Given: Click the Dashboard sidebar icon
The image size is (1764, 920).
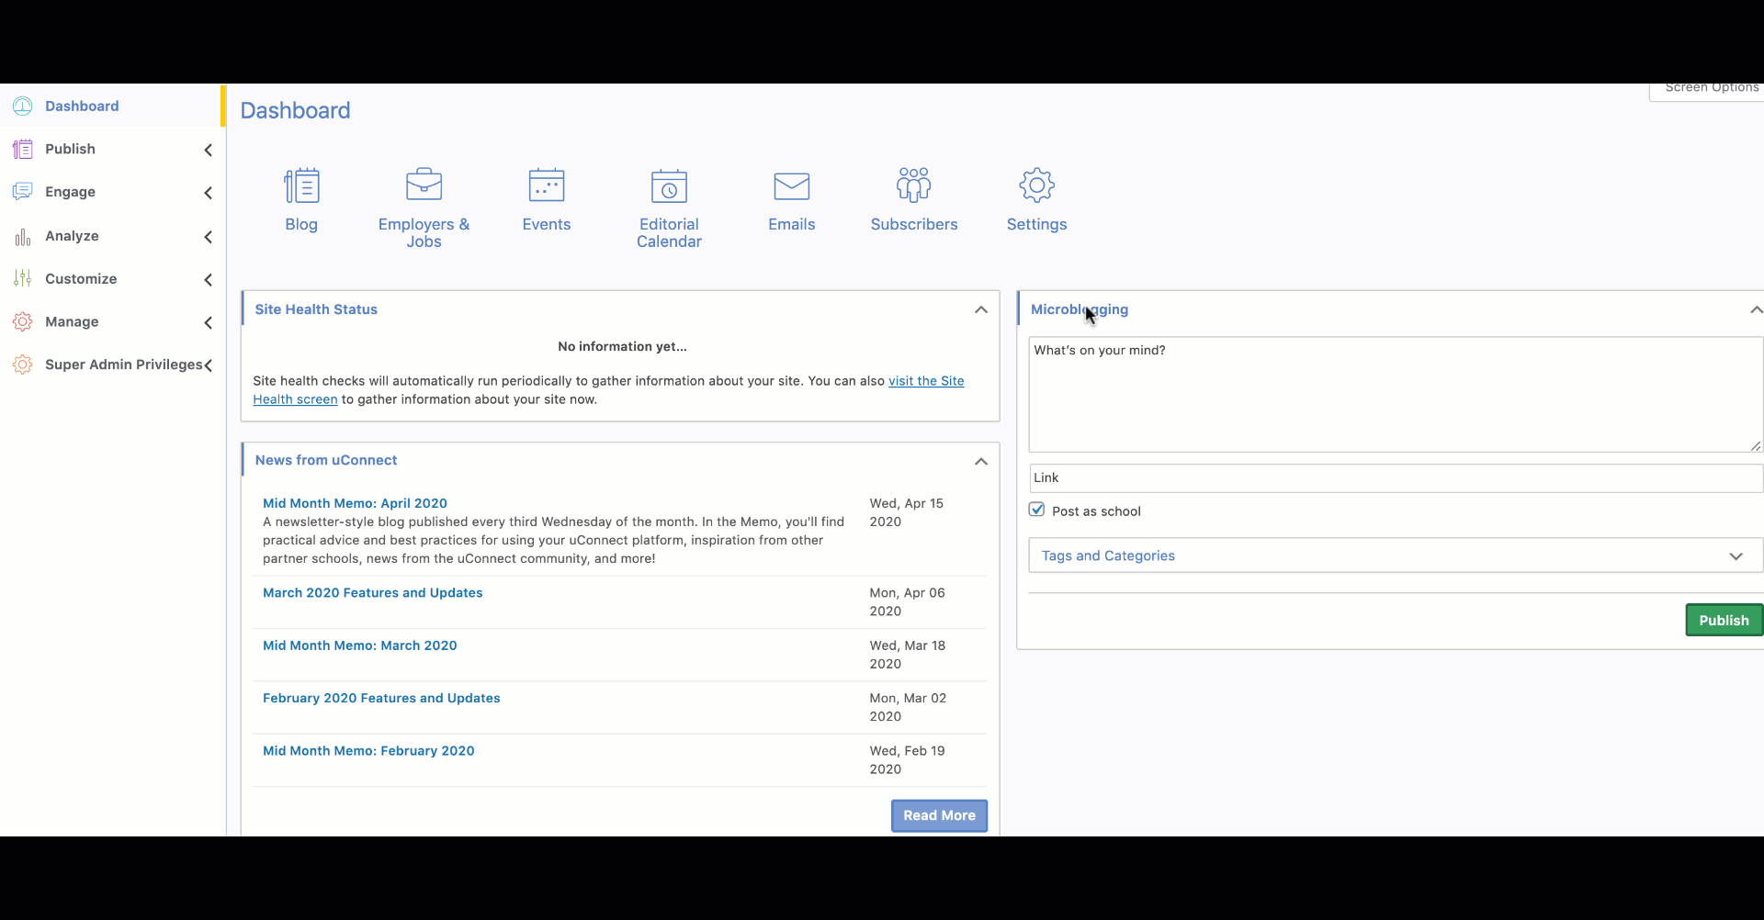Looking at the screenshot, I should [23, 107].
